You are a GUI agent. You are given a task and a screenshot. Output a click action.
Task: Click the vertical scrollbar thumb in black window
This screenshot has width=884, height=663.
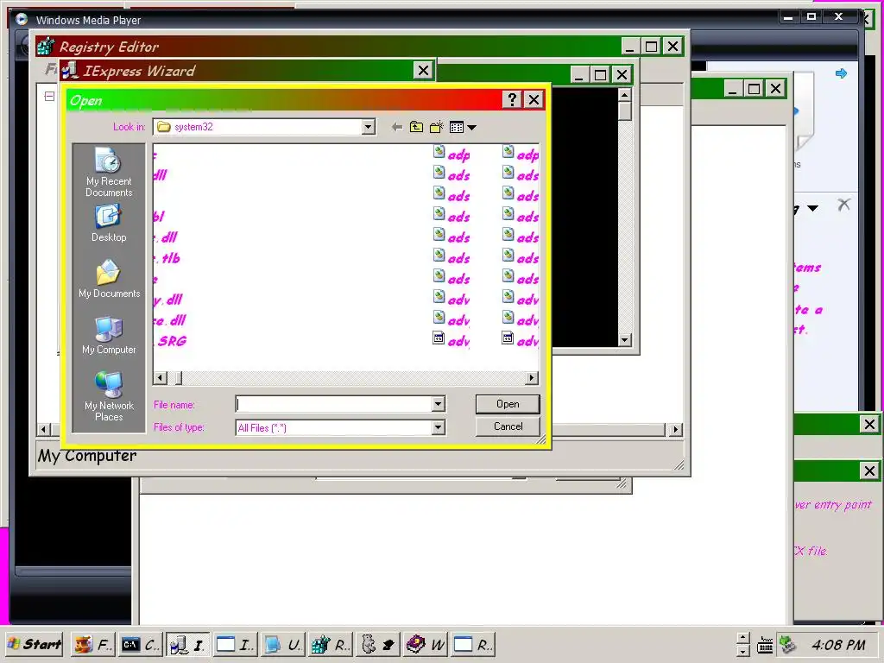(624, 111)
